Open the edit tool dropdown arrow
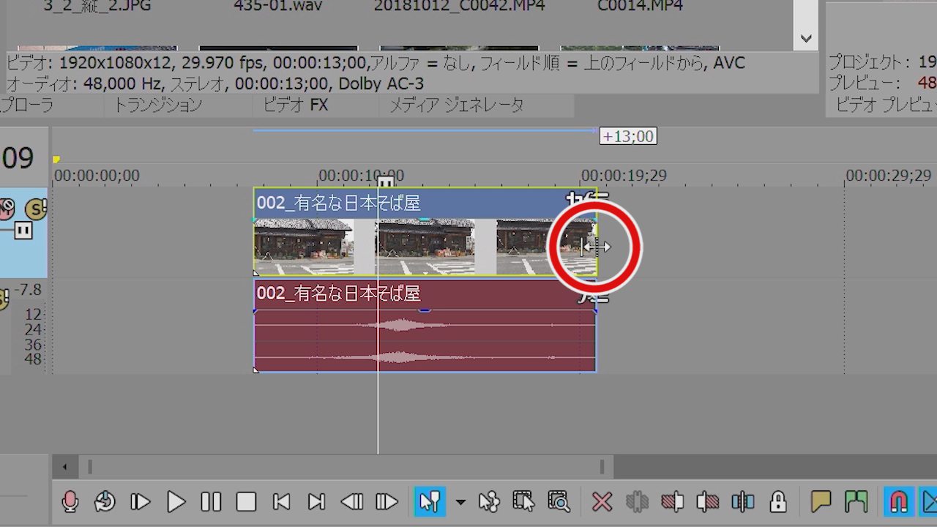The height and width of the screenshot is (527, 937). 460,502
